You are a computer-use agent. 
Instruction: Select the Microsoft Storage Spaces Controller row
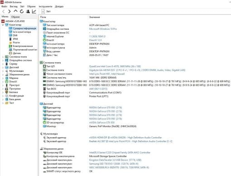coord(108,156)
